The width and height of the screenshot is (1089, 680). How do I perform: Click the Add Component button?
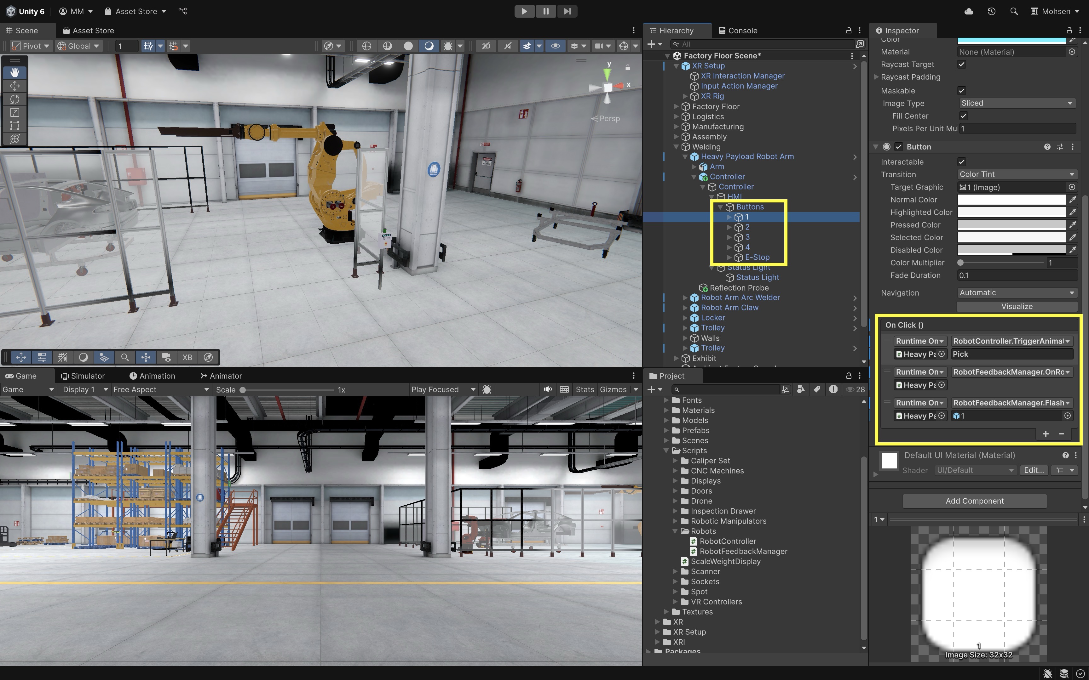(974, 501)
